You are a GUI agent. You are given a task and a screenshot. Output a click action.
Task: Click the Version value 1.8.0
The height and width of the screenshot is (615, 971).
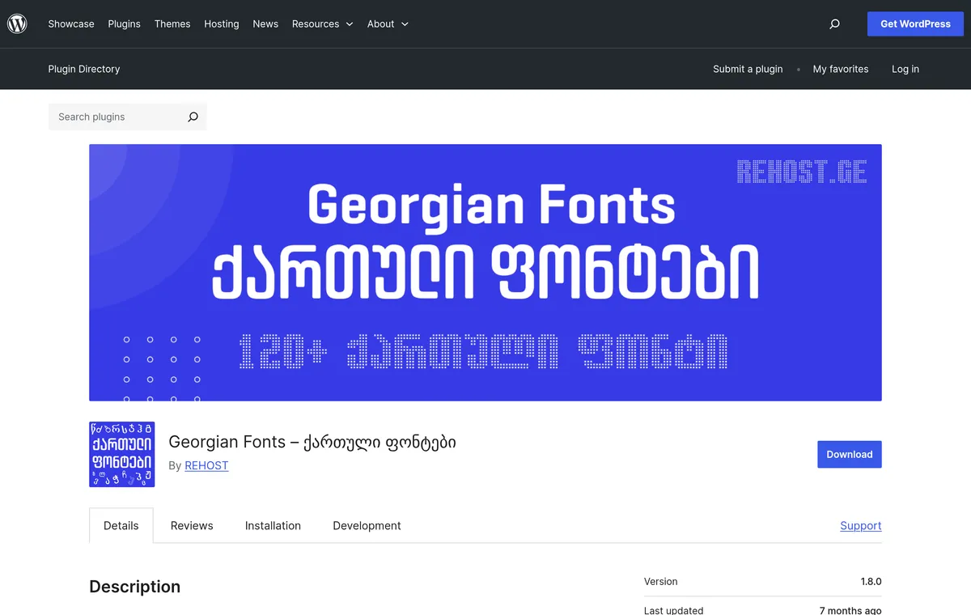(x=871, y=581)
